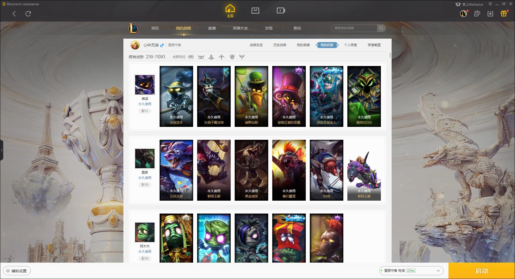Open the red gift-box 阿木木 skin card
This screenshot has height=279, width=515.
pos(289,238)
